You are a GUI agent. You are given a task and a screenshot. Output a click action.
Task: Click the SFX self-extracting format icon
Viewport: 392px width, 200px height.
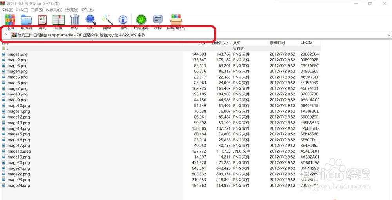point(176,20)
